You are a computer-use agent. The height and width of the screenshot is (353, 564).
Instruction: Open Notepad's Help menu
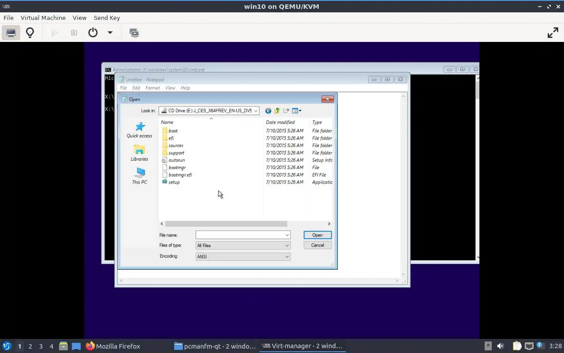(185, 88)
